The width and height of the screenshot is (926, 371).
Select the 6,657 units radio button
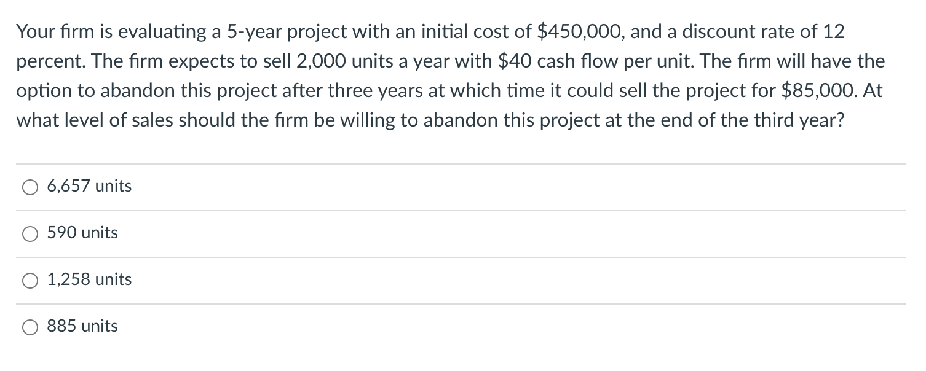30,187
